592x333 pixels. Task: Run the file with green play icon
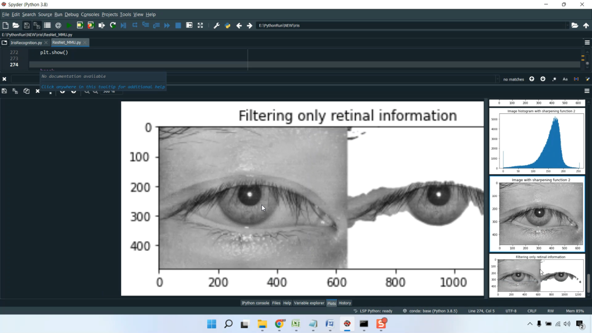tap(69, 25)
